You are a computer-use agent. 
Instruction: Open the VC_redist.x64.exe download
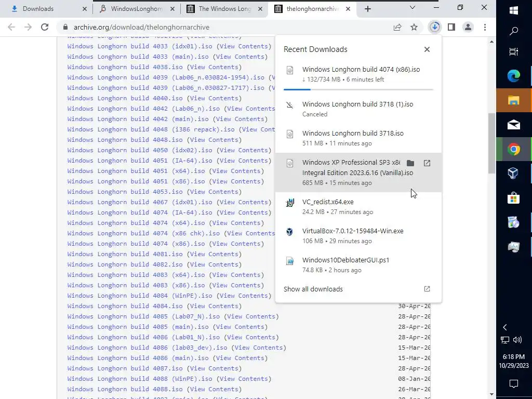coord(358,207)
